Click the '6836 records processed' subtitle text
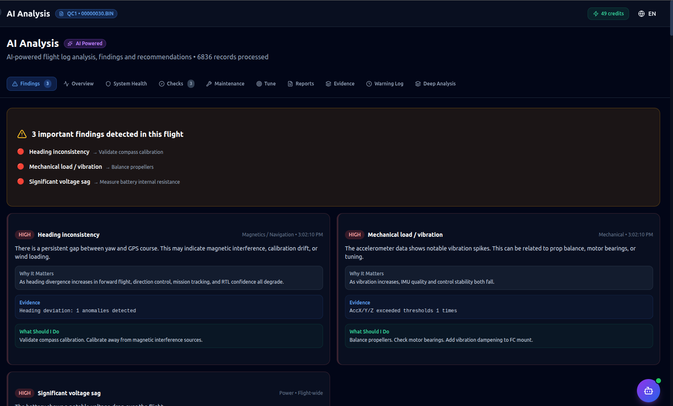673x406 pixels. (x=233, y=57)
